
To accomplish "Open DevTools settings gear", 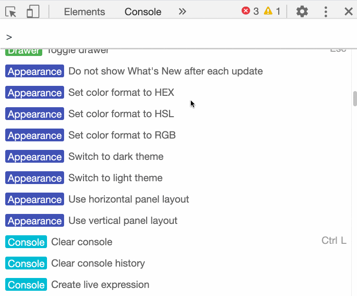I will [302, 12].
